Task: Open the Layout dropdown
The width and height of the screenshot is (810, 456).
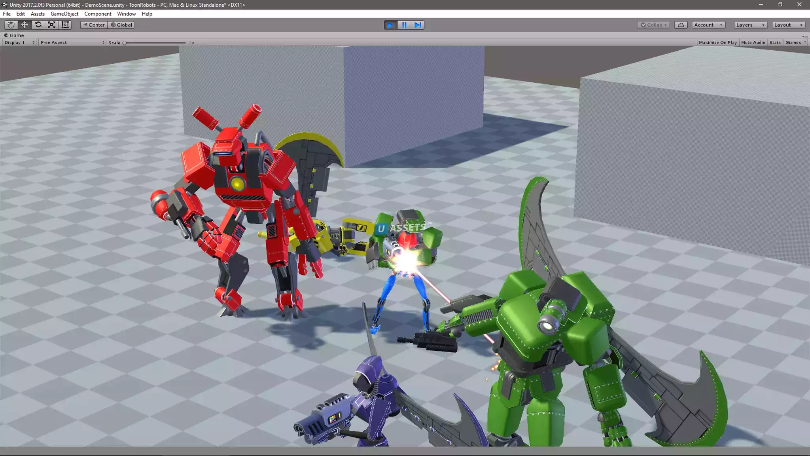Action: [788, 25]
